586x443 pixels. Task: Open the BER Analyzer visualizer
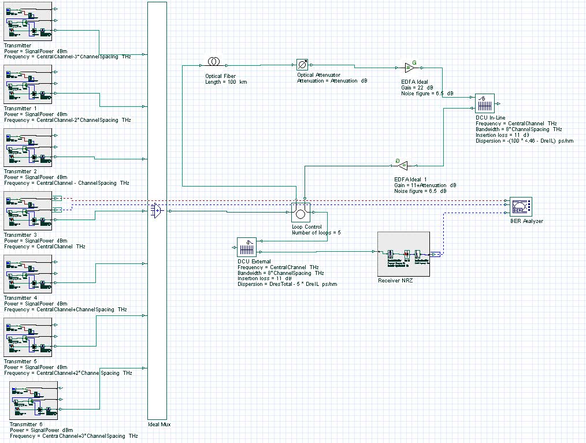point(520,206)
